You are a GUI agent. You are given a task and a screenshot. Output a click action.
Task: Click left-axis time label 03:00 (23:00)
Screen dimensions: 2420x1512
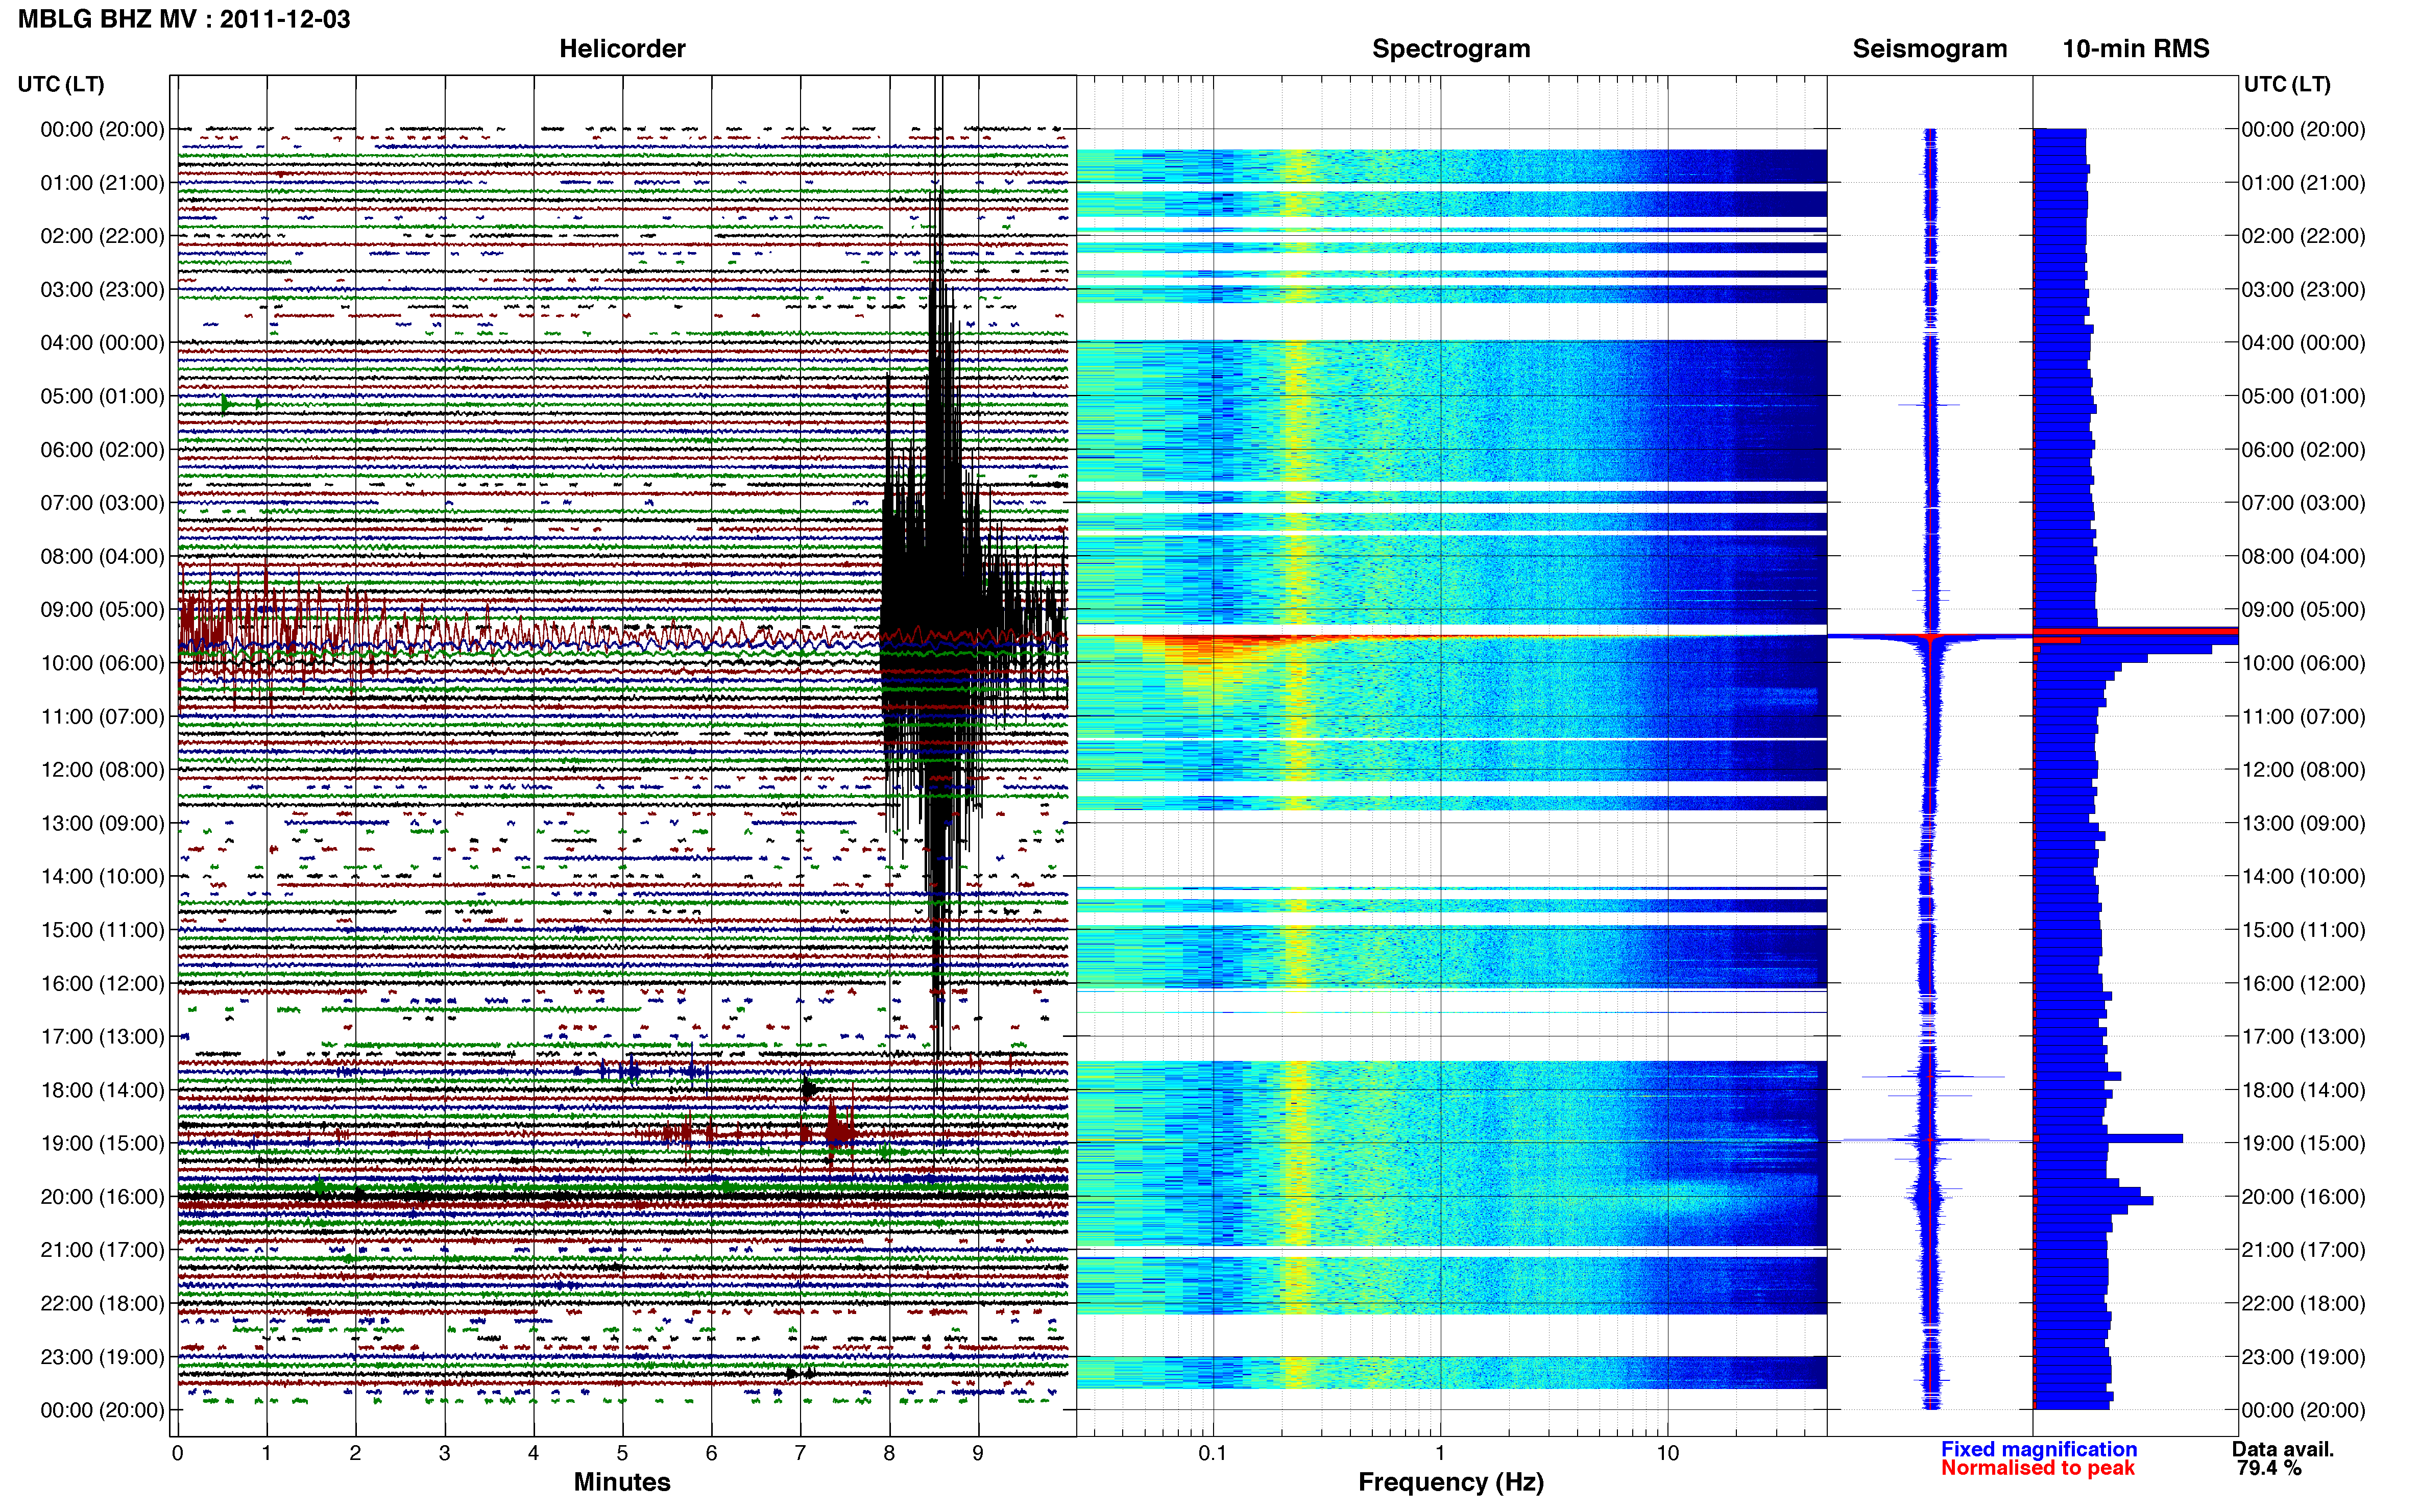tap(102, 289)
